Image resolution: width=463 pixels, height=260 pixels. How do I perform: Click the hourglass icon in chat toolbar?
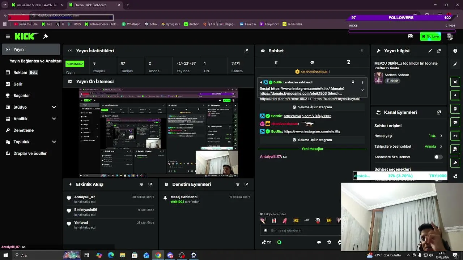[x=349, y=62]
